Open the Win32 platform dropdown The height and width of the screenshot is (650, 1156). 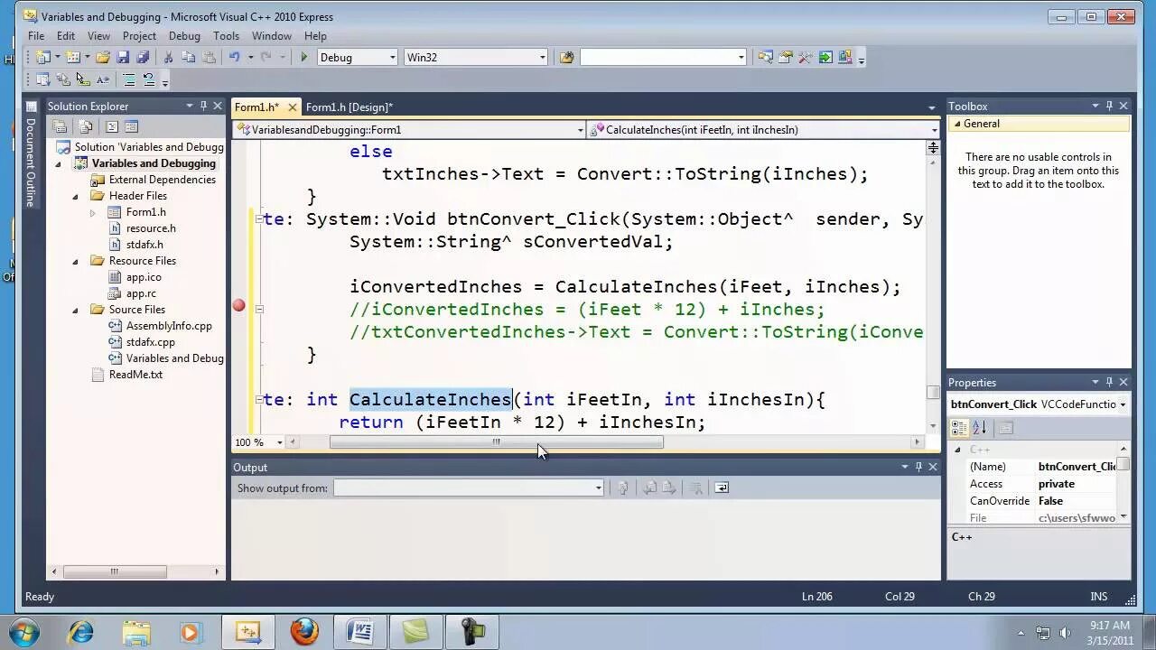click(x=542, y=57)
